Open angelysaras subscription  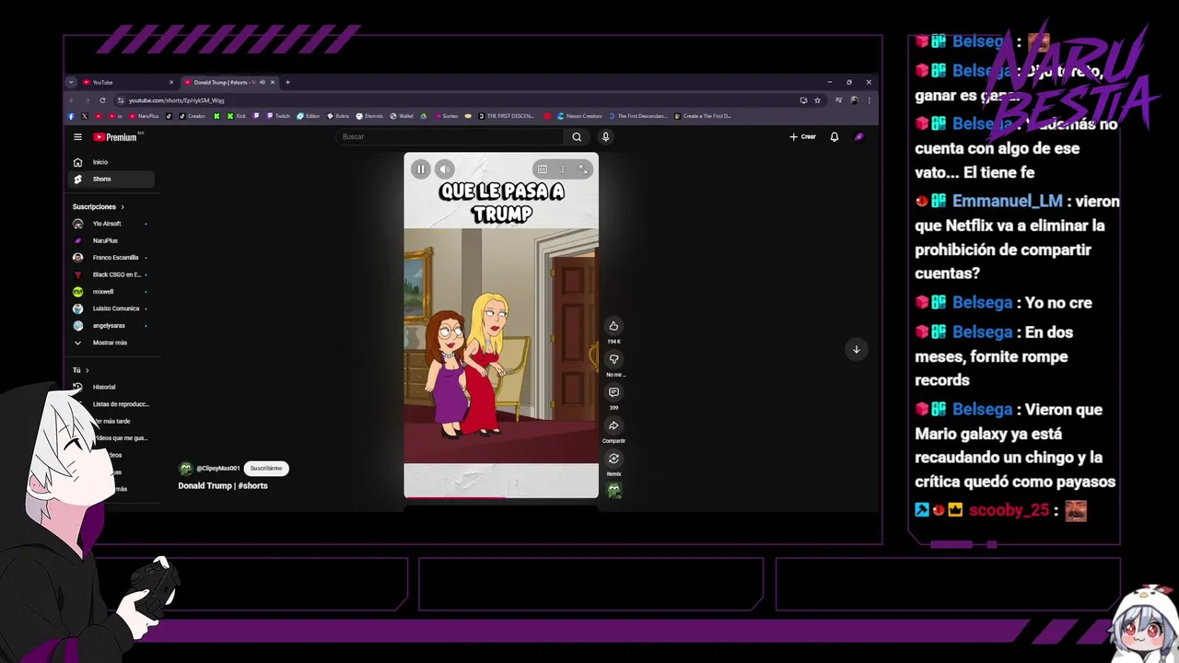111,326
